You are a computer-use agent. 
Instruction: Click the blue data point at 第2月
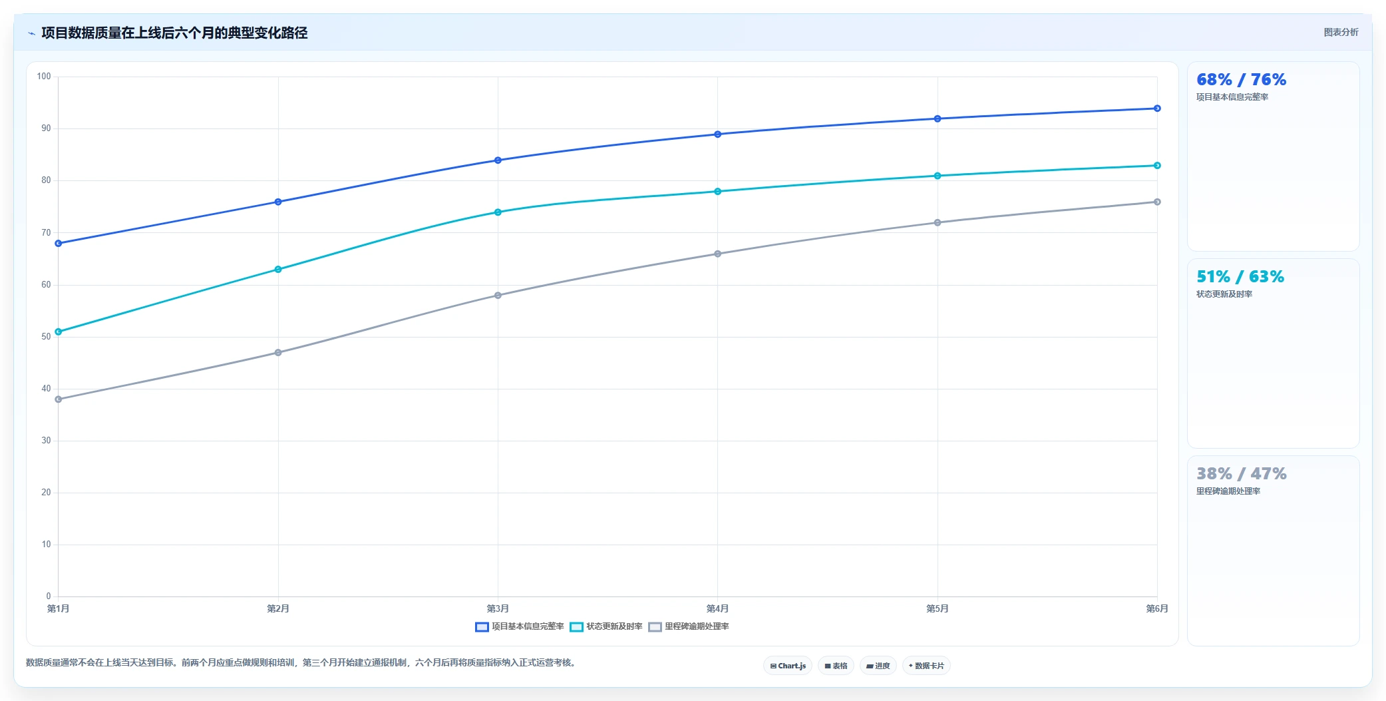click(278, 202)
